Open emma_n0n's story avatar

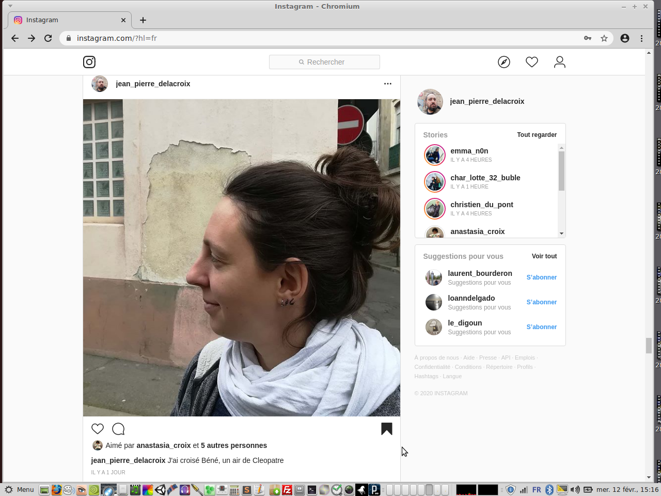(435, 155)
